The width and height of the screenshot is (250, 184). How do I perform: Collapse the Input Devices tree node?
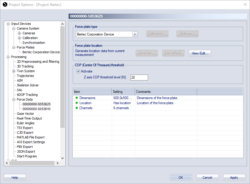coord(8,24)
